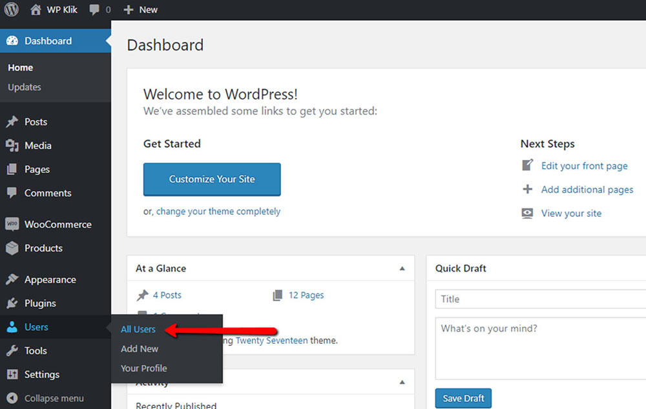Open Edit your front page link
The height and width of the screenshot is (409, 646).
[585, 166]
